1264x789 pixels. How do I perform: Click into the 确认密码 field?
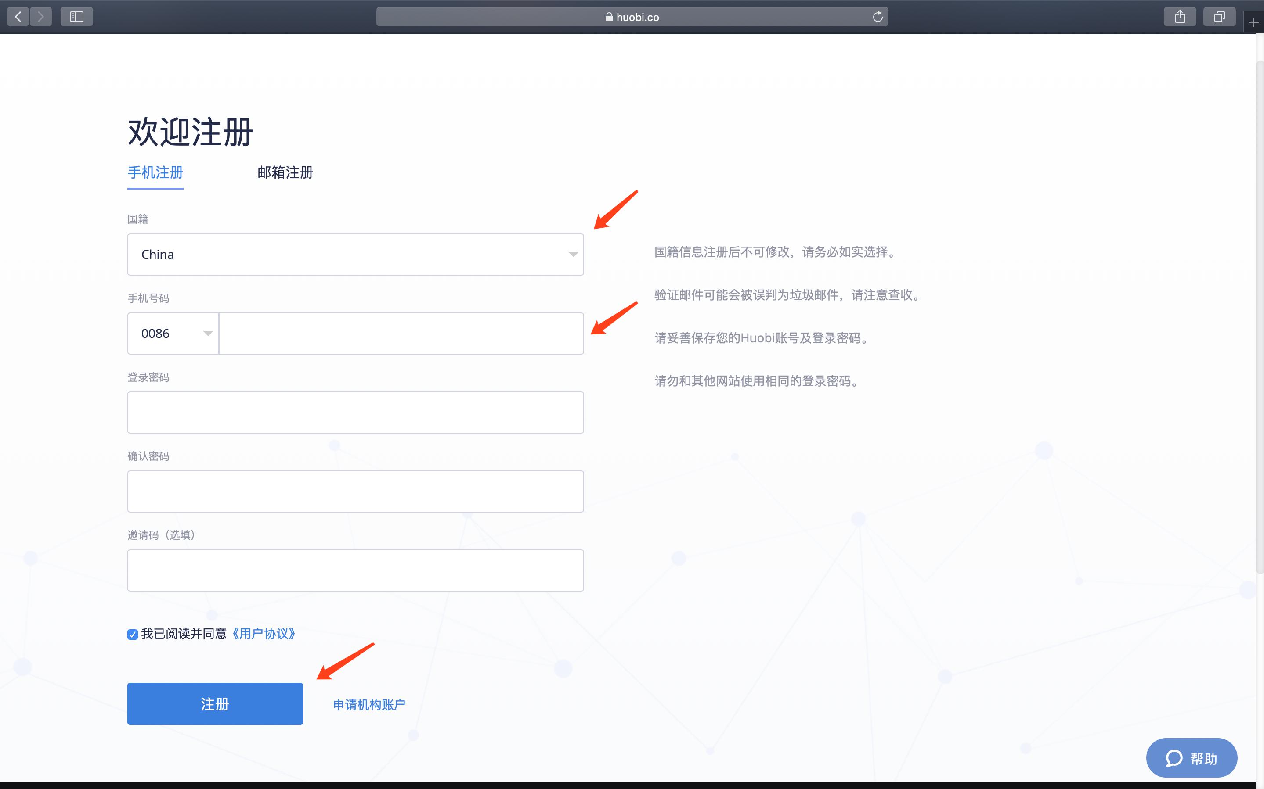[356, 491]
